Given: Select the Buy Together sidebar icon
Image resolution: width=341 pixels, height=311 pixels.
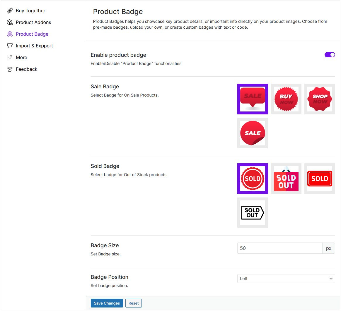Looking at the screenshot, I should tap(9, 11).
